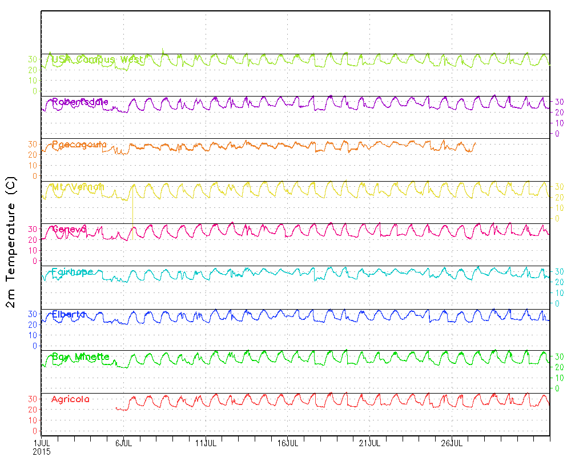571x457 pixels.
Task: Click the Agricola station label
Action: tap(70, 399)
